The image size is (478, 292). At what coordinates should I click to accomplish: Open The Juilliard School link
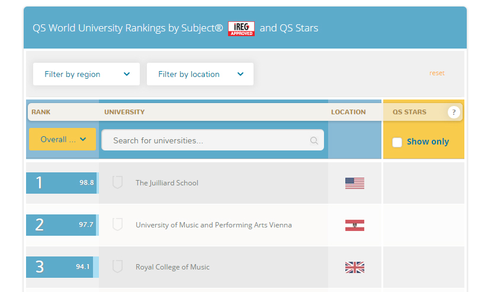(x=167, y=183)
